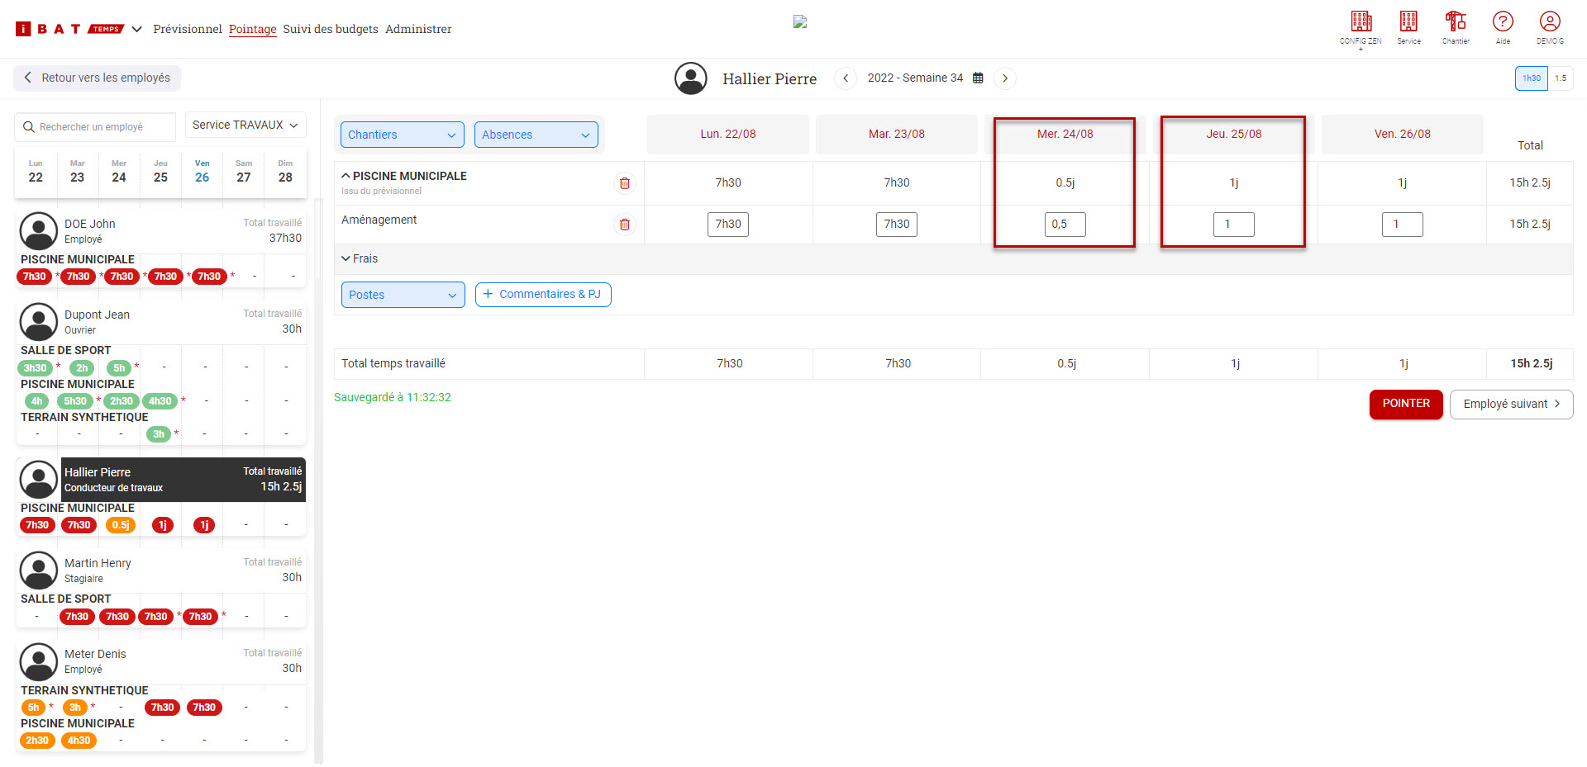Delete the Aménagement row with trash icon
Screen dimensions: 1587x767
(625, 225)
